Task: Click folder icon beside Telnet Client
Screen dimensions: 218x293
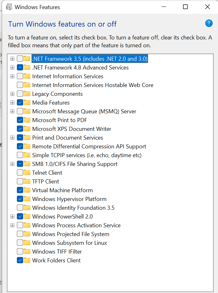Action: (x=27, y=173)
